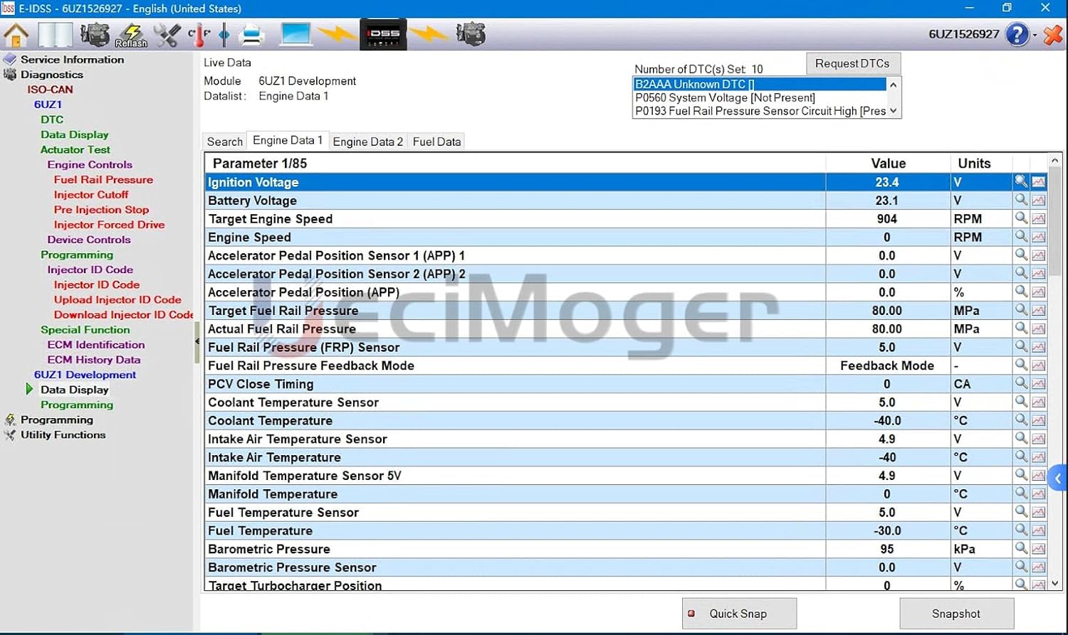Click parameter table scrollbar up arrow
1068x635 pixels.
click(1055, 161)
